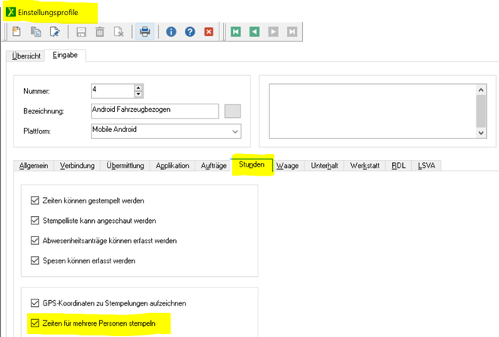Screen dimensions: 499x337
Task: Expand the Plattform dropdown
Action: (x=235, y=131)
